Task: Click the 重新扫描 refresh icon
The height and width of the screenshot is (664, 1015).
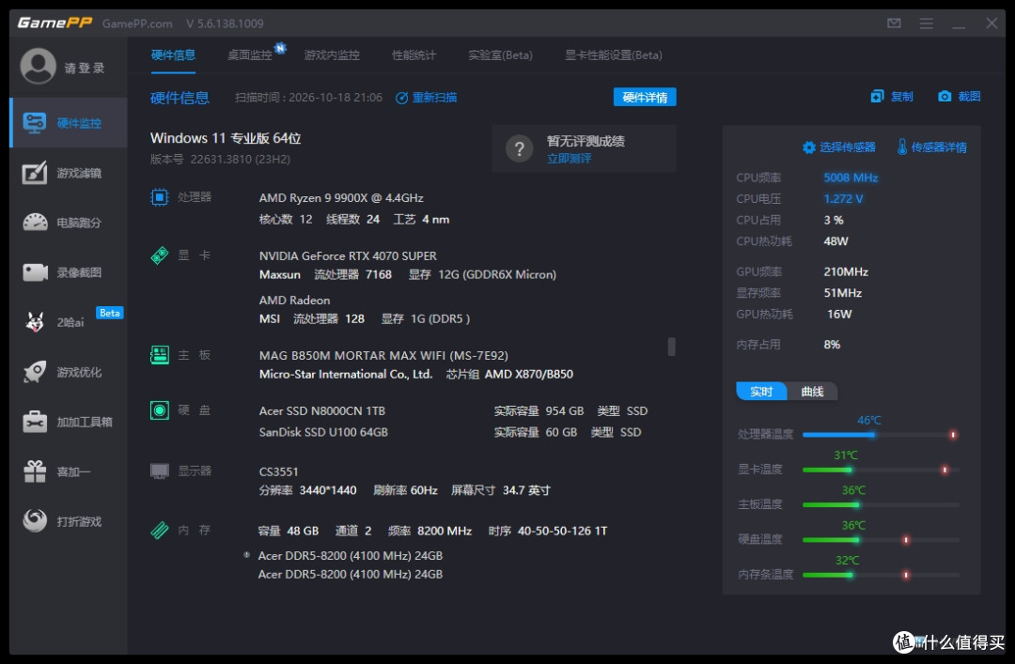Action: pos(401,98)
